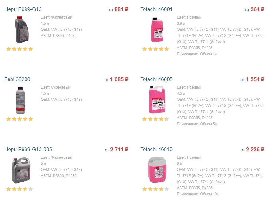This screenshot has height=208, width=273.
Task: Click the Totachi 46805 pink canister image
Action: (x=156, y=100)
